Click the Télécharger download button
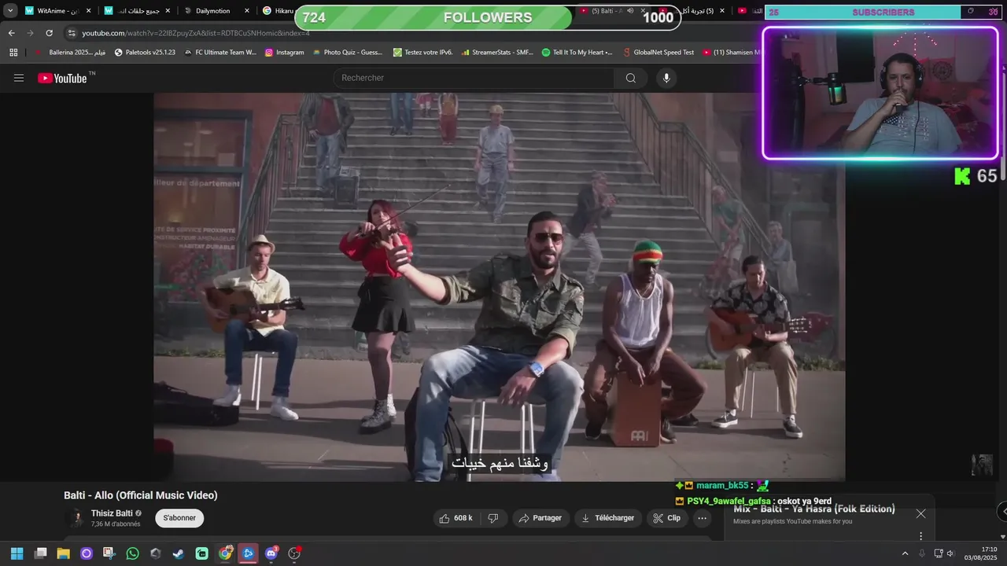 pos(607,518)
